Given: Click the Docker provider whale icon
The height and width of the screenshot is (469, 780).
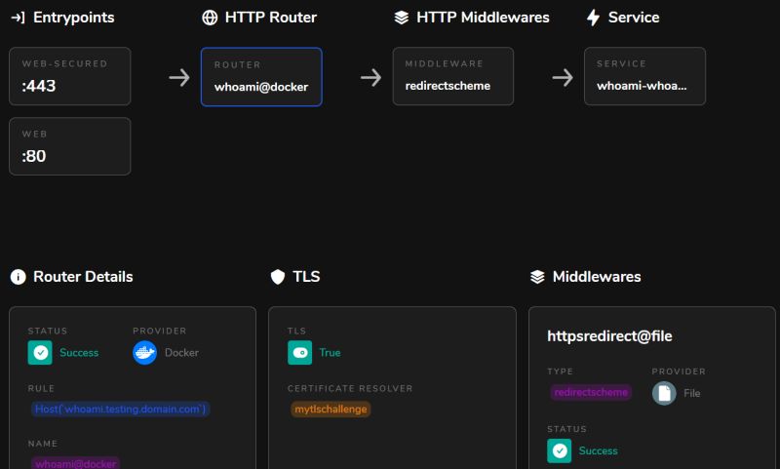Looking at the screenshot, I should click(144, 353).
